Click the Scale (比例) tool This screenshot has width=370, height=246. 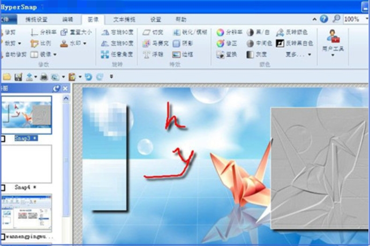pos(41,43)
